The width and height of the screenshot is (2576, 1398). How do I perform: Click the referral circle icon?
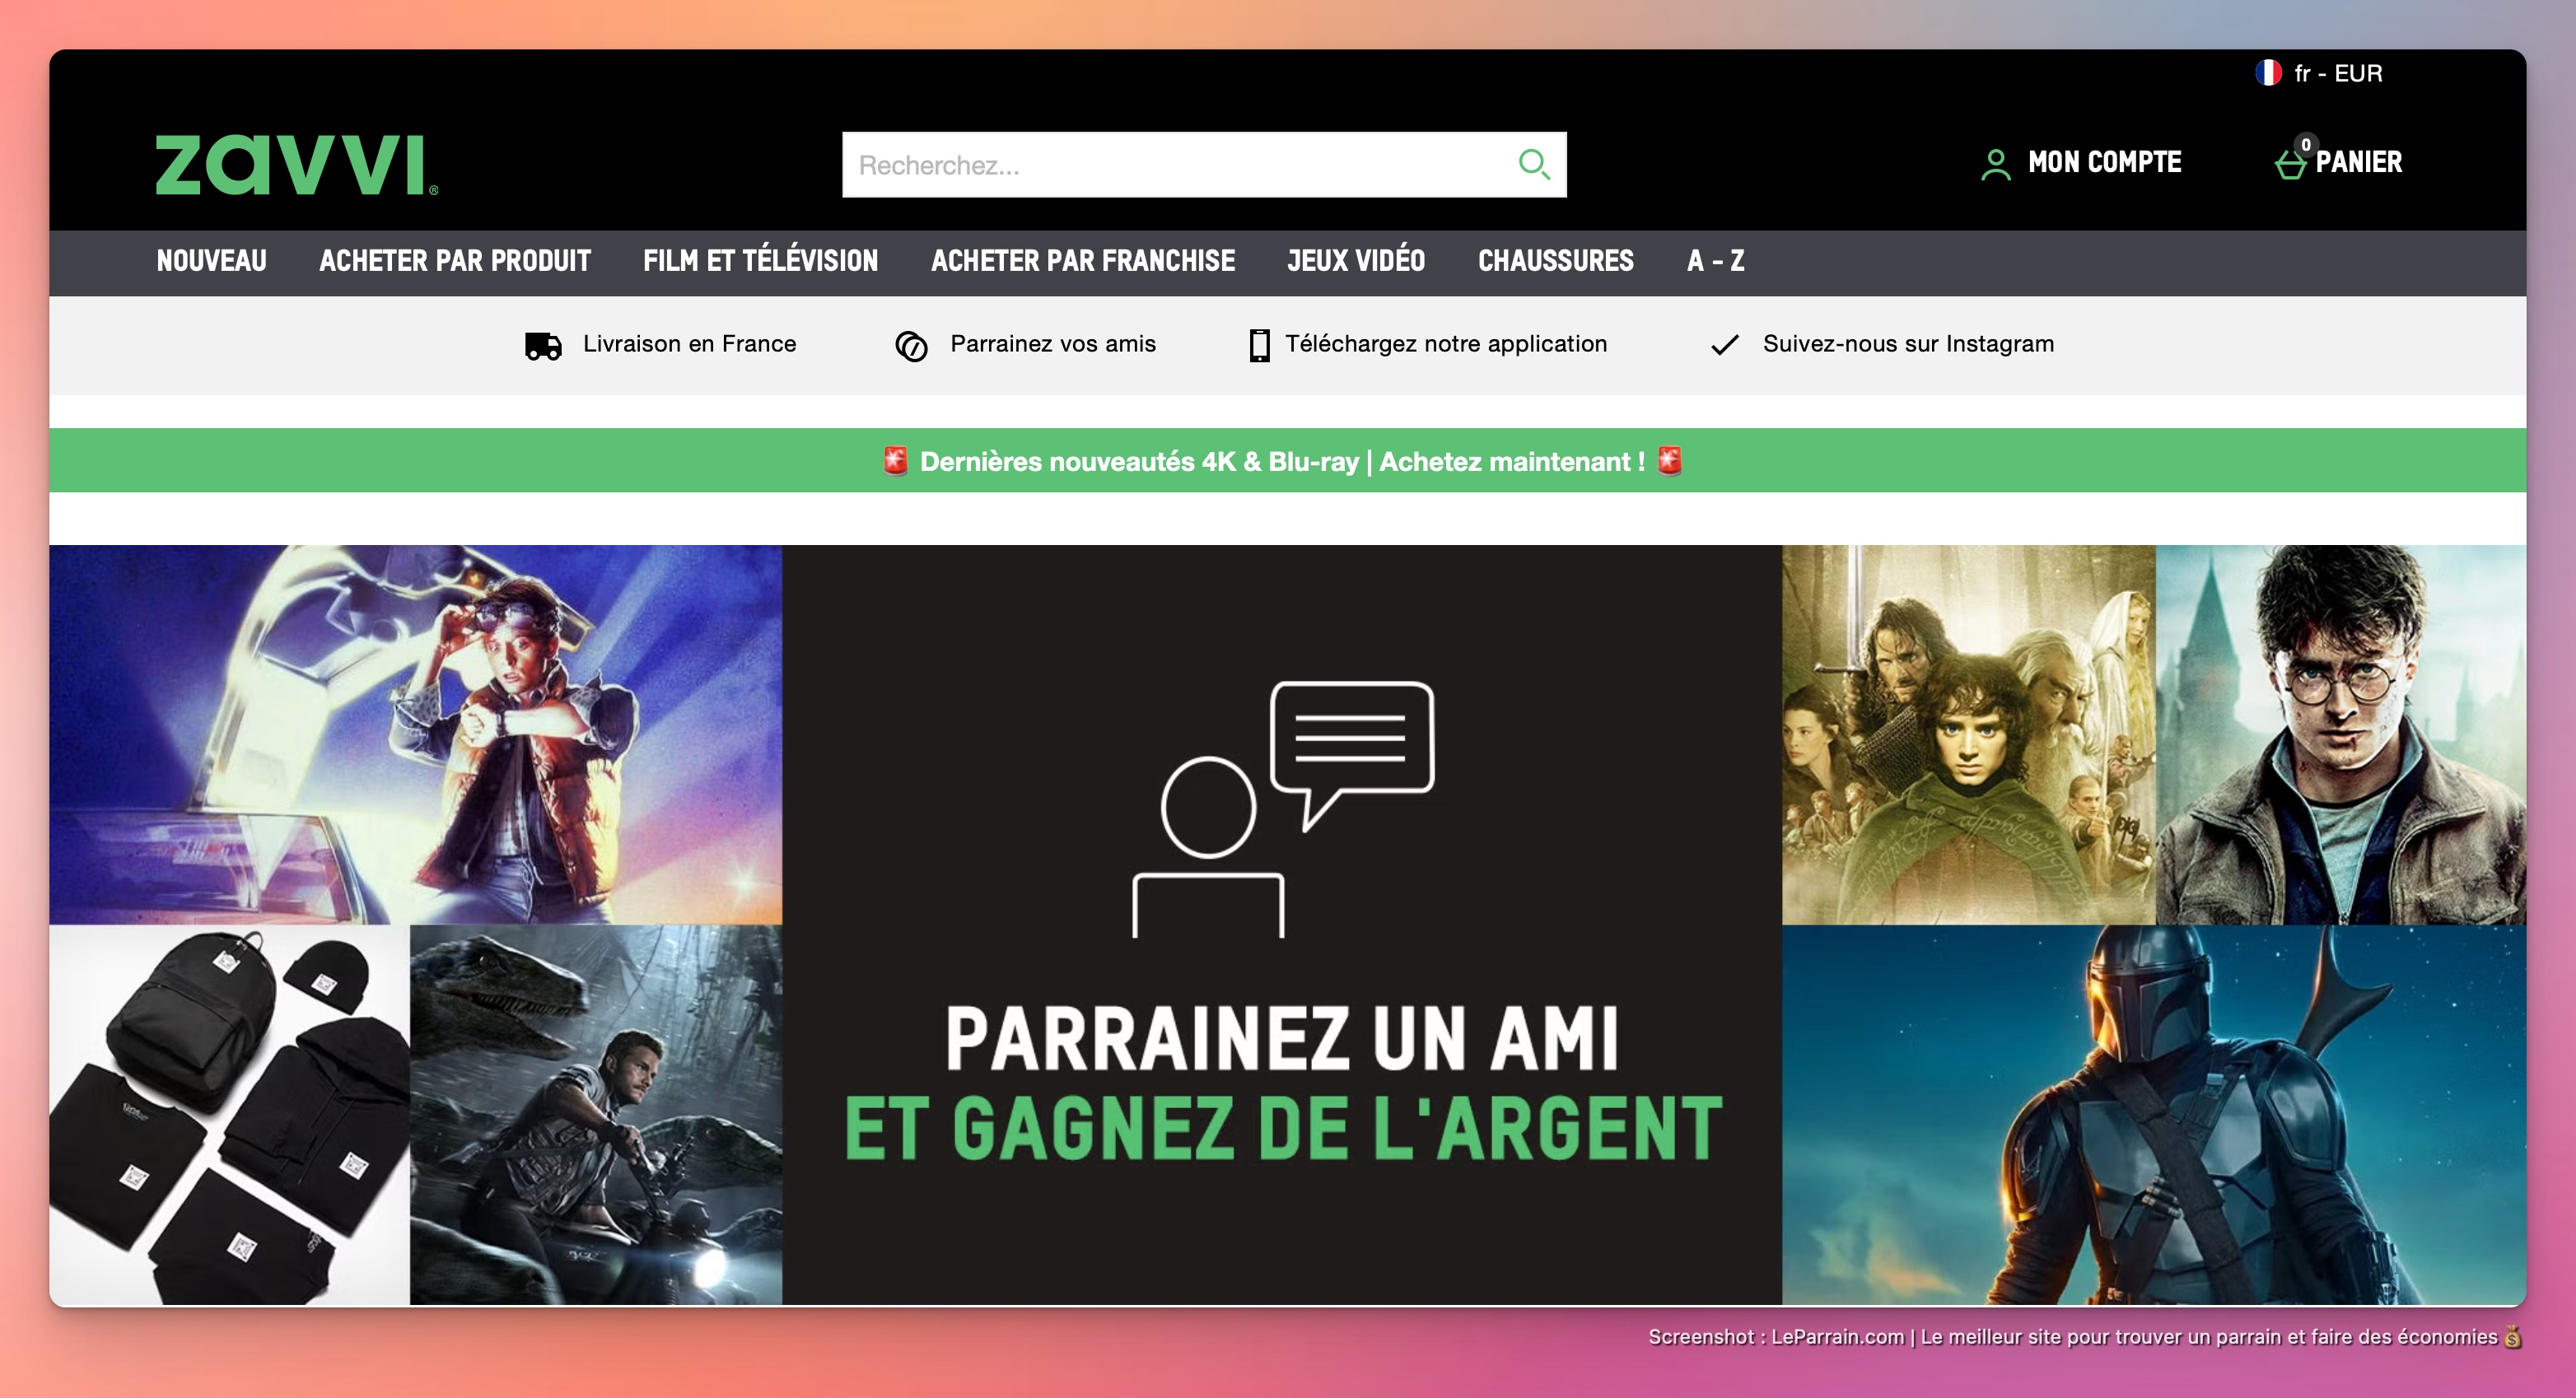point(911,346)
